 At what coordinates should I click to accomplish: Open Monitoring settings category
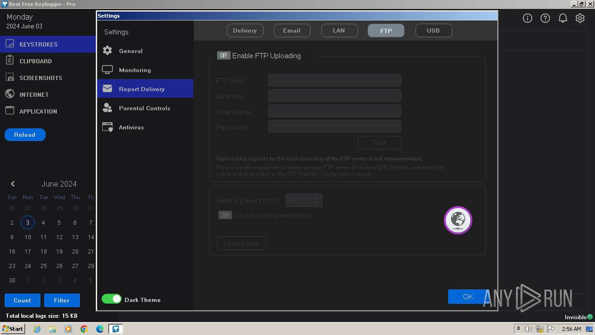[145, 70]
